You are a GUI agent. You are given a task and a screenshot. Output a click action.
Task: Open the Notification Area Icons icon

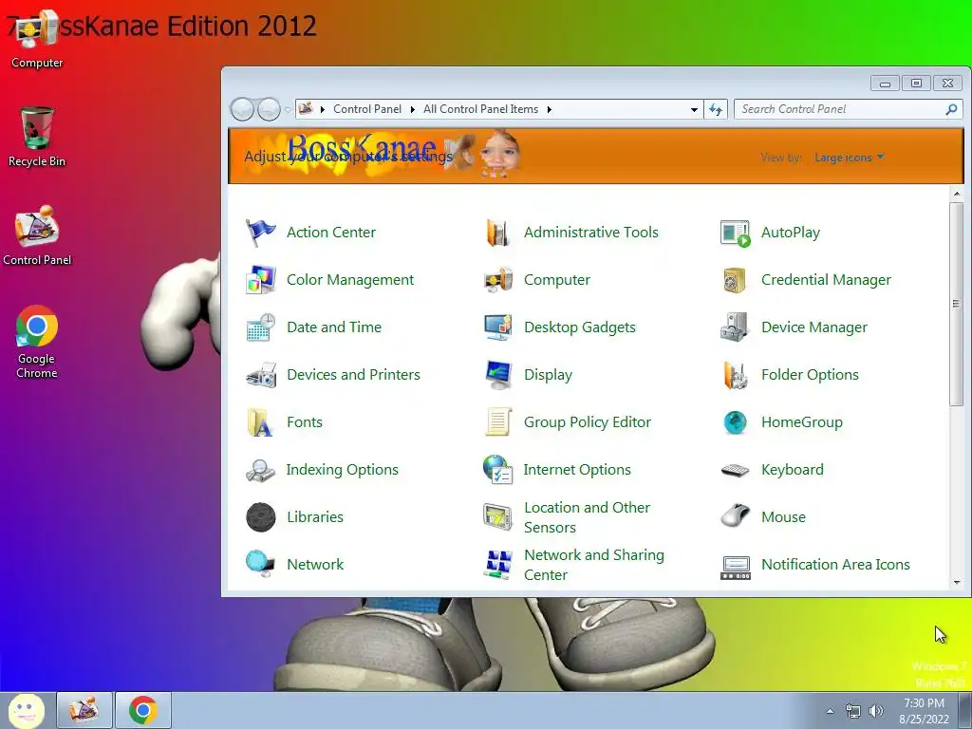736,568
